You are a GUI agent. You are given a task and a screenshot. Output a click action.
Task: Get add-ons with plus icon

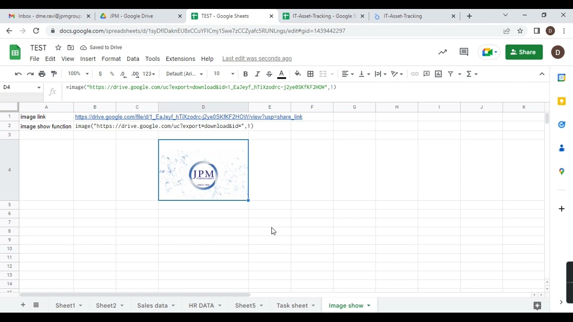pyautogui.click(x=561, y=209)
